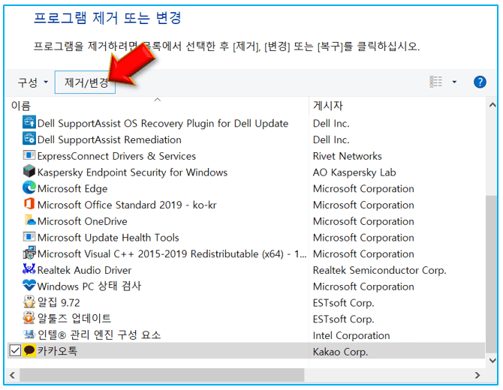Image resolution: width=503 pixels, height=390 pixels.
Task: Expand the view options dropdown arrow
Action: point(454,82)
